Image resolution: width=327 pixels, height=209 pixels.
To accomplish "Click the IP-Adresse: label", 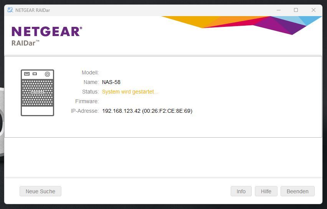I will tap(85, 111).
